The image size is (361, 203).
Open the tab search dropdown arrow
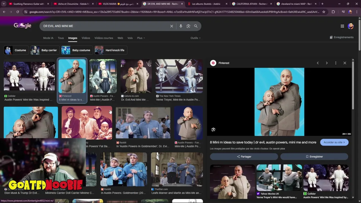[x=4, y=4]
